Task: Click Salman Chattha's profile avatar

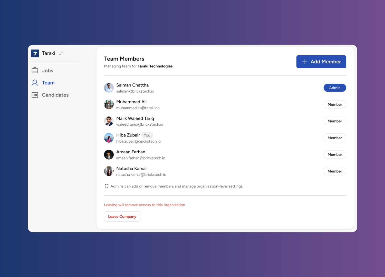Action: pyautogui.click(x=109, y=88)
